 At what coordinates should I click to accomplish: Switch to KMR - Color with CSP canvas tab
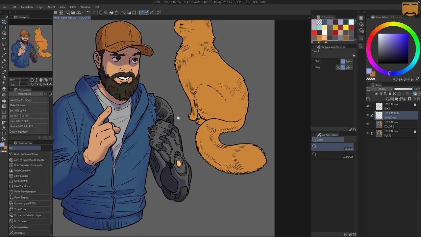click(72, 18)
